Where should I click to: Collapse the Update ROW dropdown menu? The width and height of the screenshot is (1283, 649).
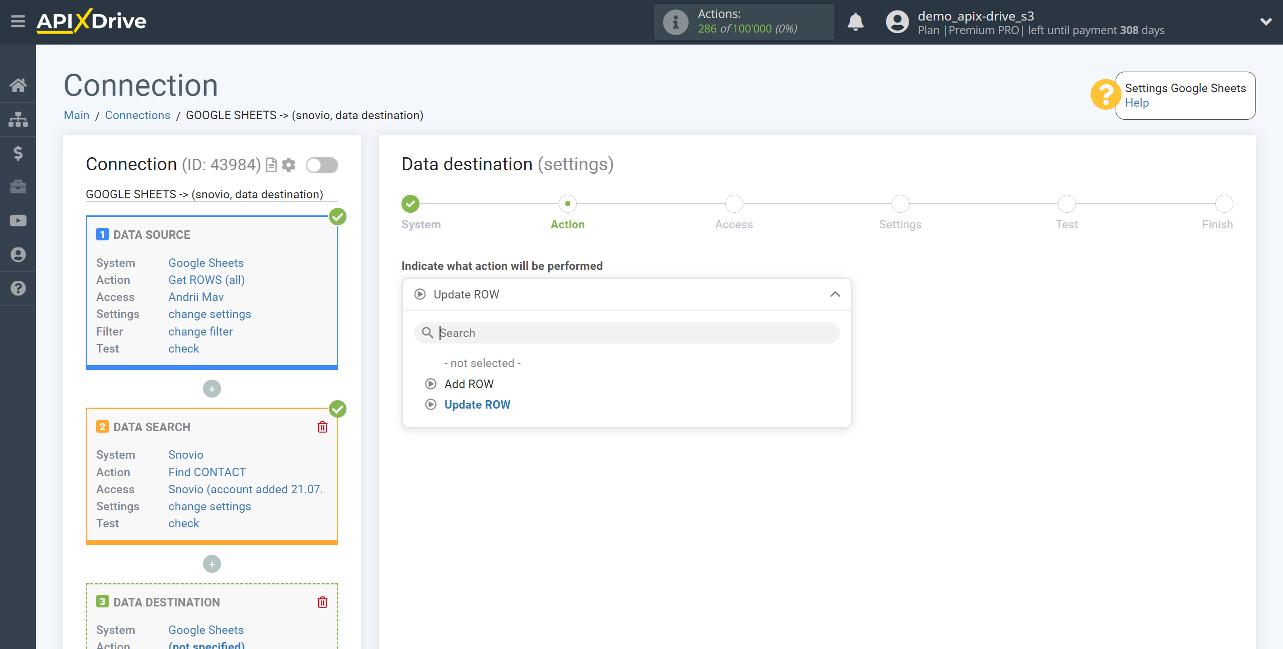[x=836, y=294]
